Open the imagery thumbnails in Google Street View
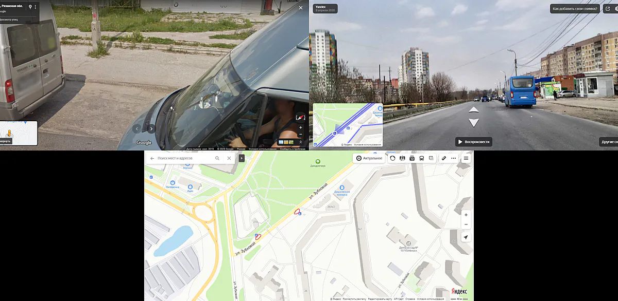 [x=285, y=142]
